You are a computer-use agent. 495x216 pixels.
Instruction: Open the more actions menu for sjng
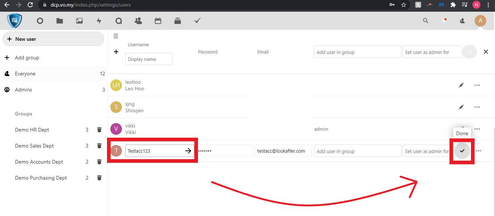477,107
